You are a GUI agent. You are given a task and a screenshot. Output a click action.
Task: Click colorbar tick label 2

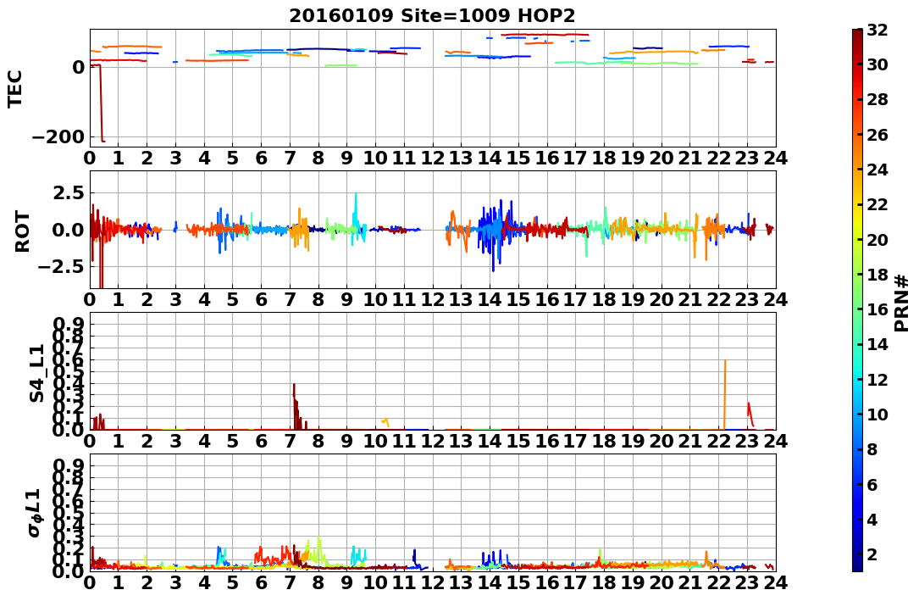[871, 554]
